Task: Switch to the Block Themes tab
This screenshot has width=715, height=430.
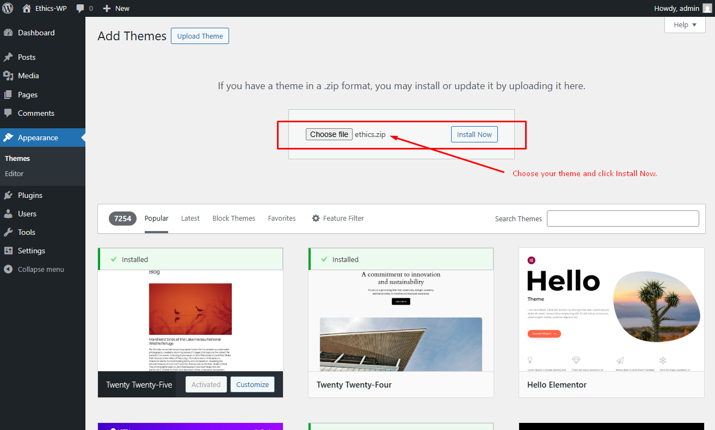Action: tap(234, 218)
